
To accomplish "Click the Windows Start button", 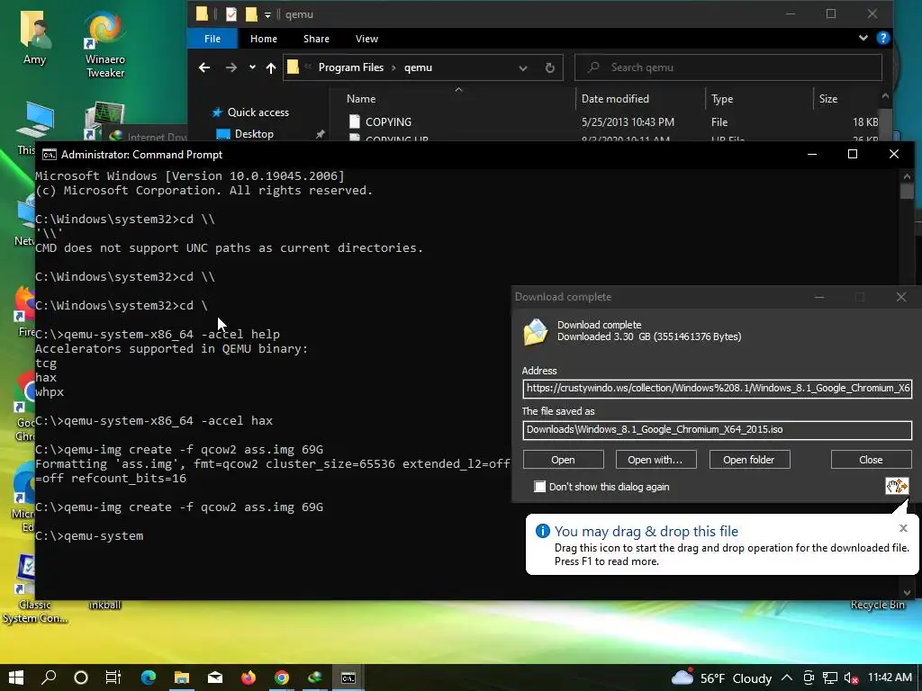I will click(x=16, y=678).
